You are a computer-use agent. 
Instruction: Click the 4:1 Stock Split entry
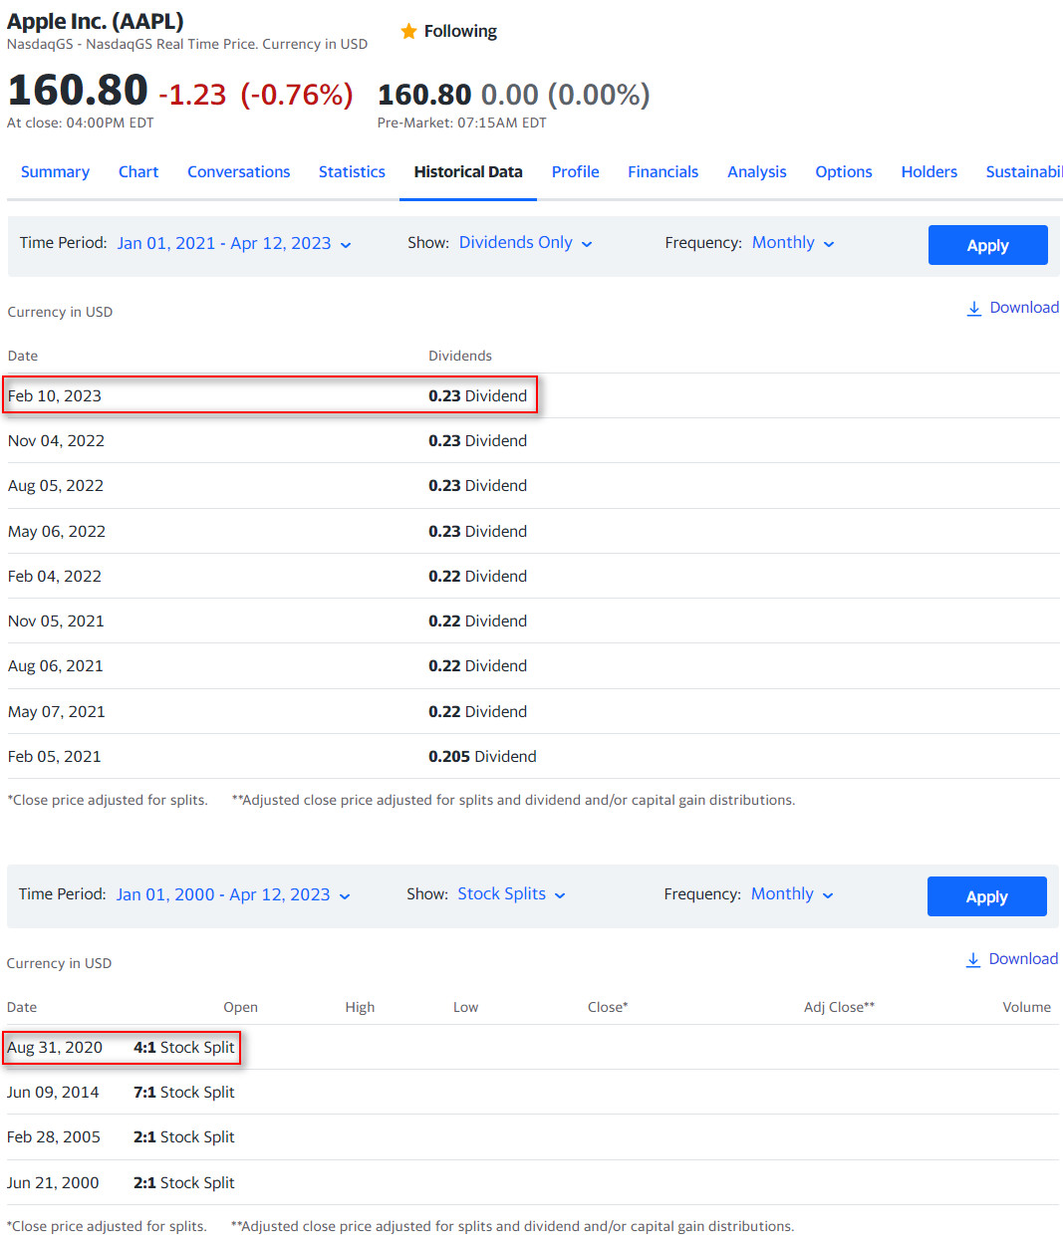coord(184,1048)
